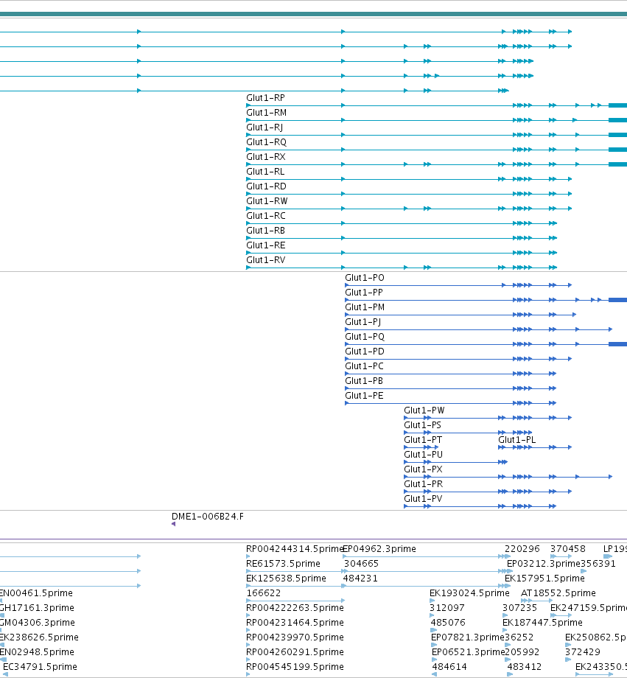
Task: Click the 484614 feature label
Action: 449,666
